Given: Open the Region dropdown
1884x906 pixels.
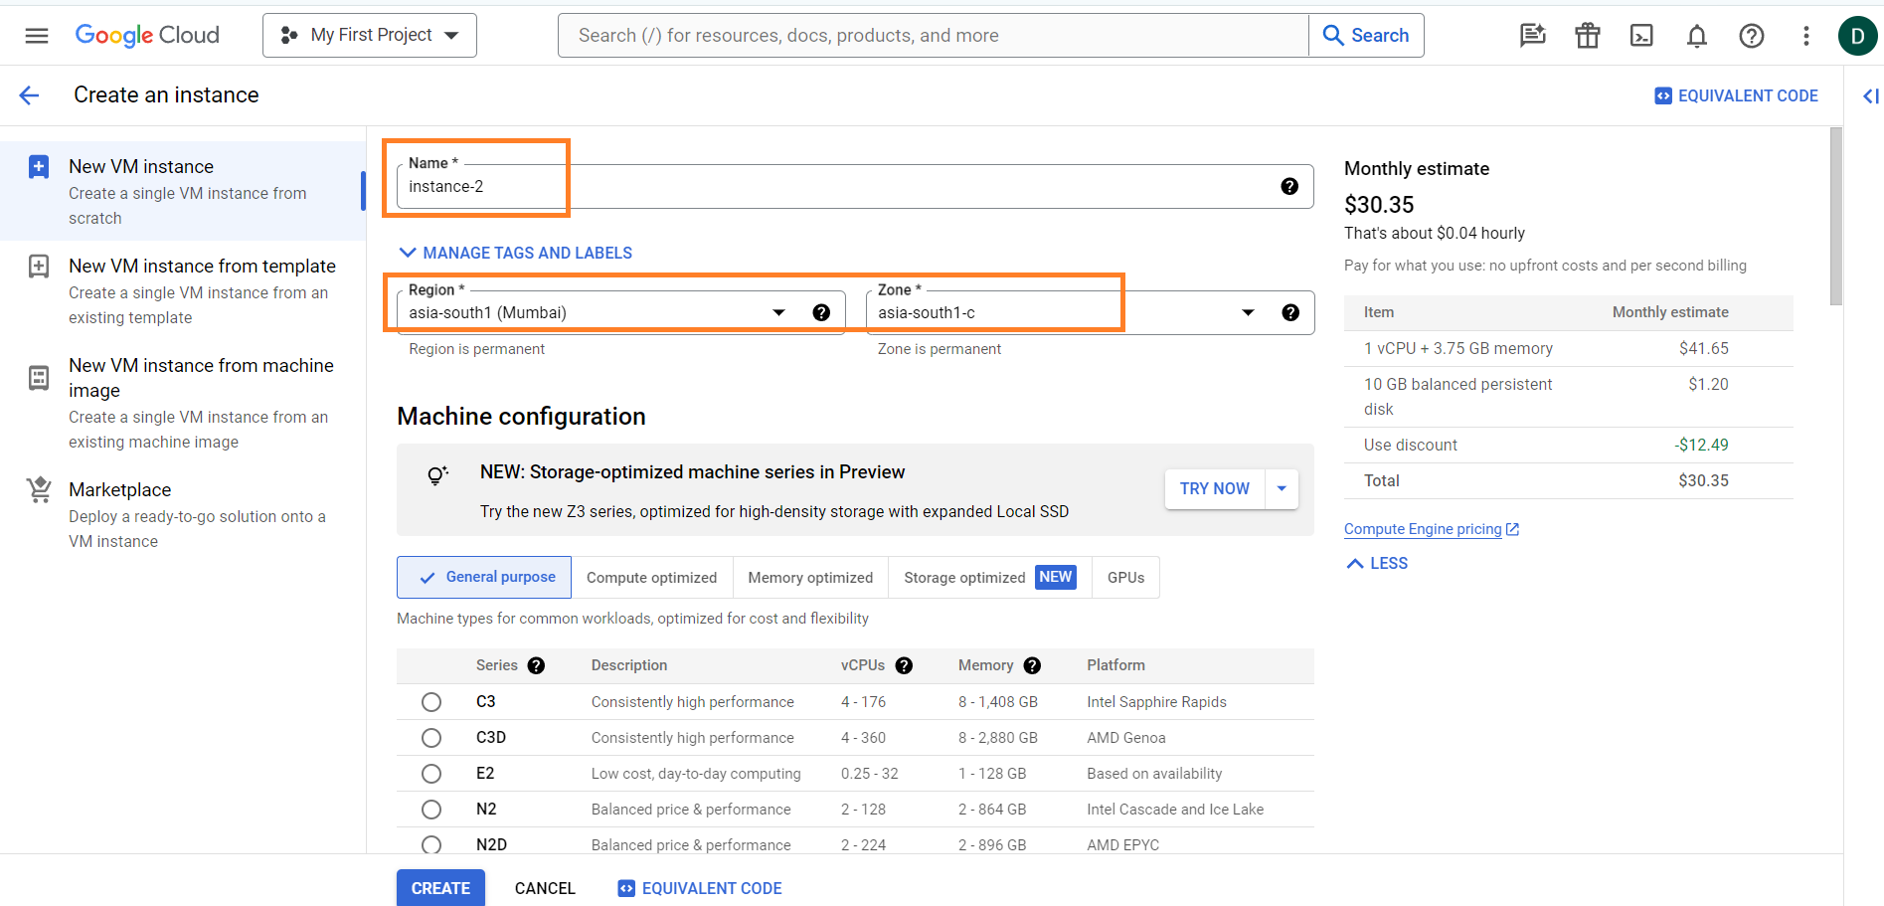Looking at the screenshot, I should point(620,312).
